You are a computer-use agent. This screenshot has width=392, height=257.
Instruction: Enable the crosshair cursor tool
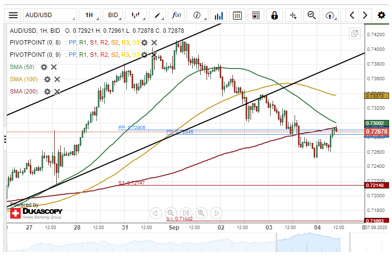click(x=293, y=15)
